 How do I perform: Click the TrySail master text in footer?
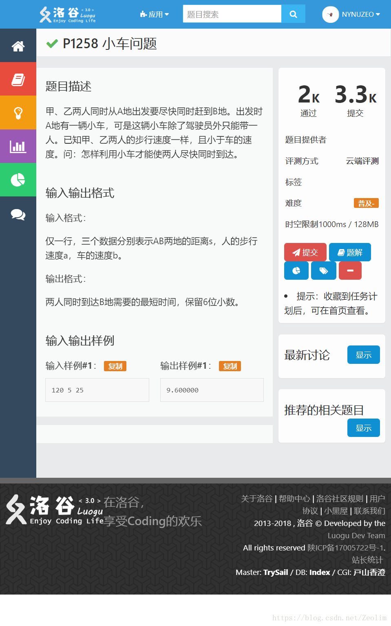276,572
